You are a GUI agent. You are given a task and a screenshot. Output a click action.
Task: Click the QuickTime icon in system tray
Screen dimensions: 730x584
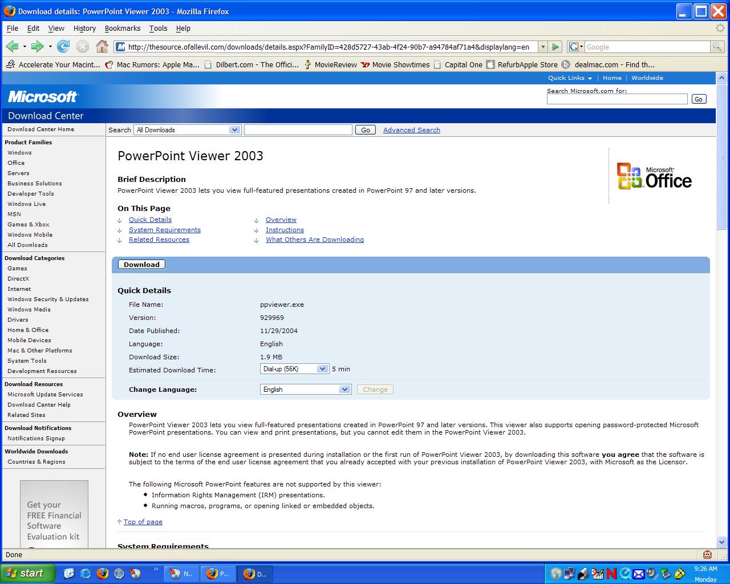click(625, 574)
